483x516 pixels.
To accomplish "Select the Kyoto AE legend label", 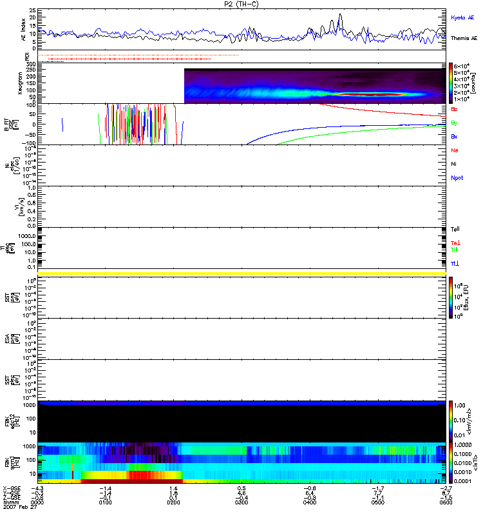I will click(x=464, y=17).
